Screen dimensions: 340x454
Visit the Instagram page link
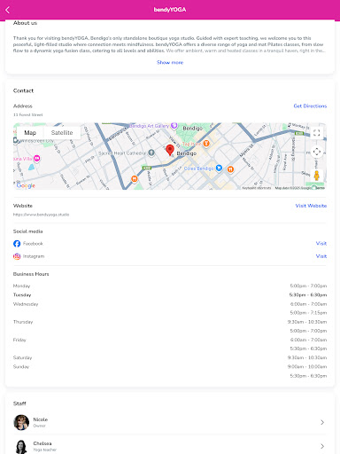321,256
